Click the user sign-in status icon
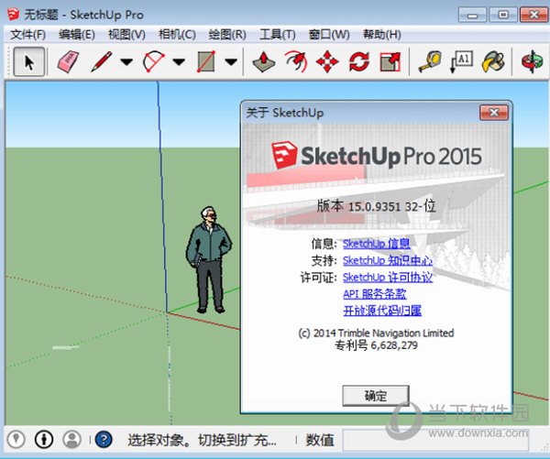This screenshot has width=550, height=459. 71,439
